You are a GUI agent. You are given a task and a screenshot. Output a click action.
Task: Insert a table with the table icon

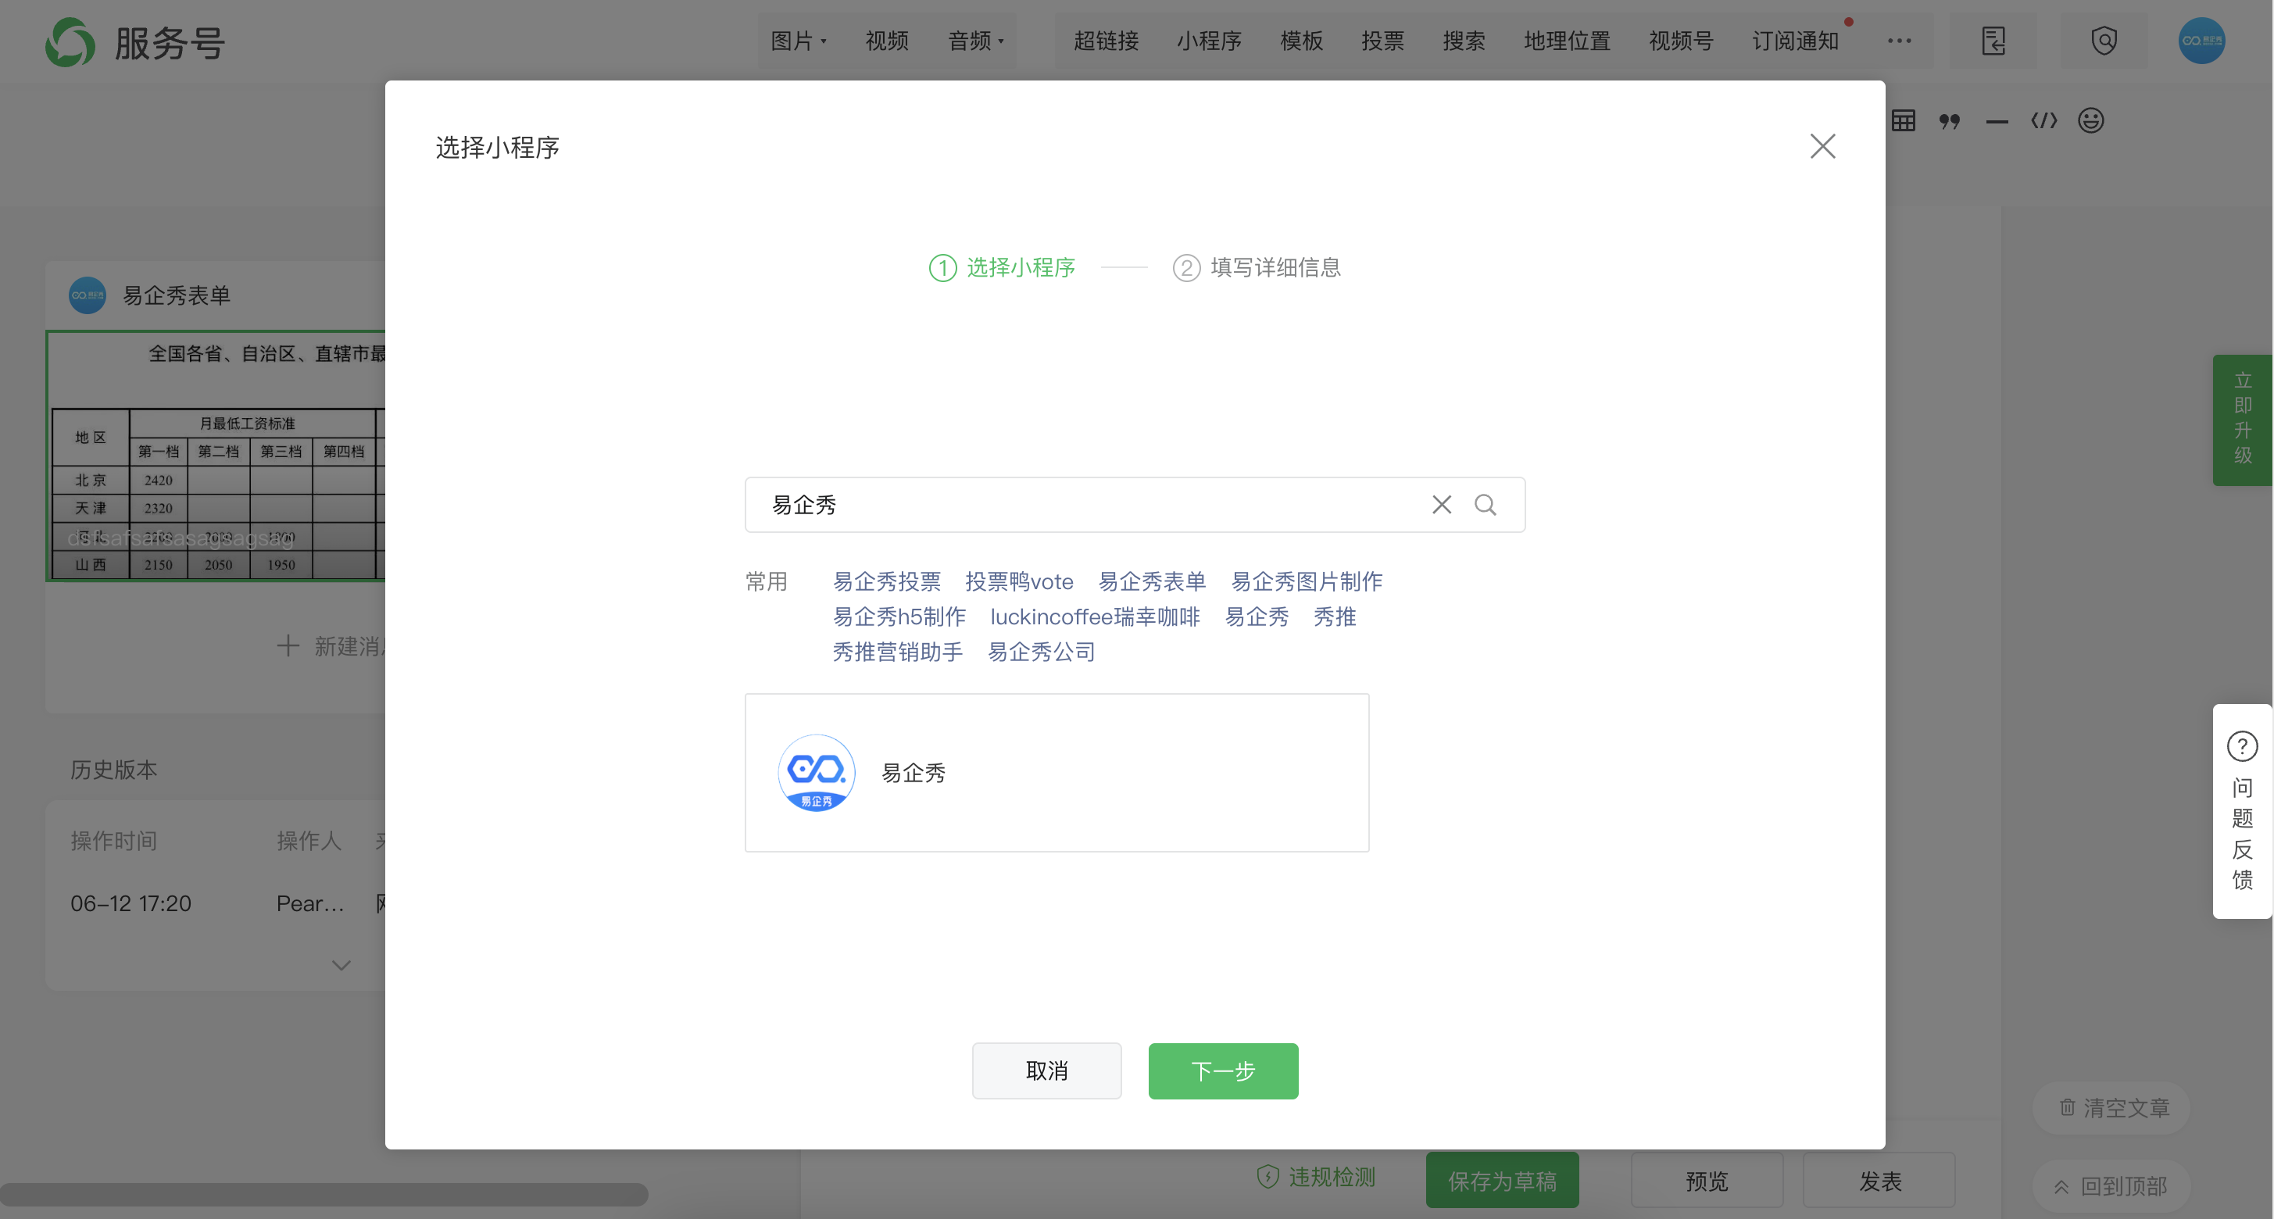tap(1904, 121)
